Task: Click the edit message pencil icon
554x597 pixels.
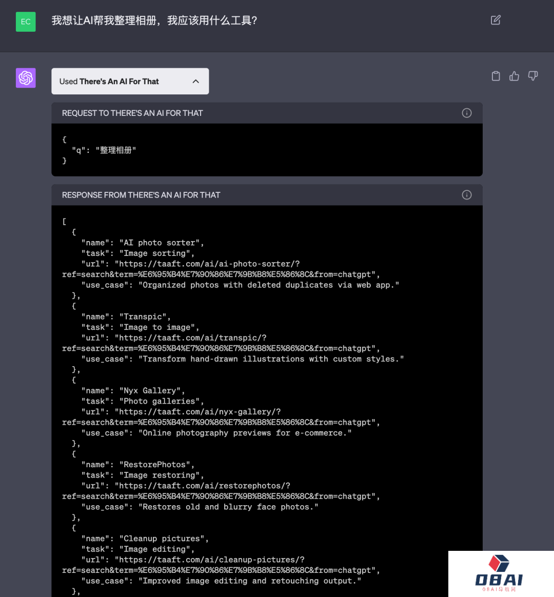Action: (x=496, y=20)
